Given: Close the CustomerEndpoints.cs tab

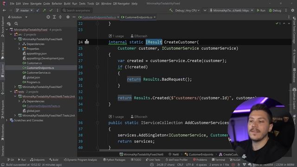Looking at the screenshot, I should (155, 17).
